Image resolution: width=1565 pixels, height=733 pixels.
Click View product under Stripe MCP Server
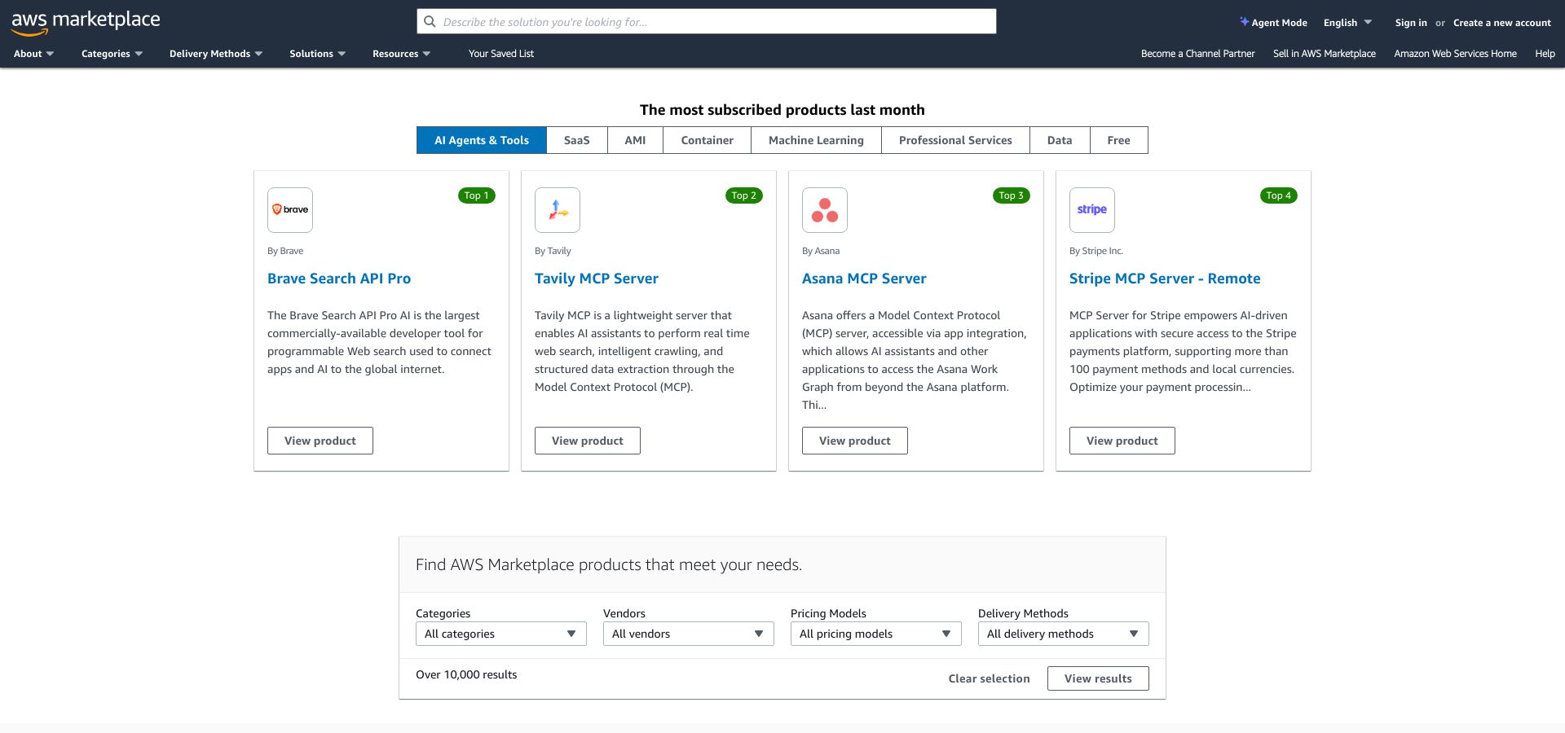[x=1122, y=441]
